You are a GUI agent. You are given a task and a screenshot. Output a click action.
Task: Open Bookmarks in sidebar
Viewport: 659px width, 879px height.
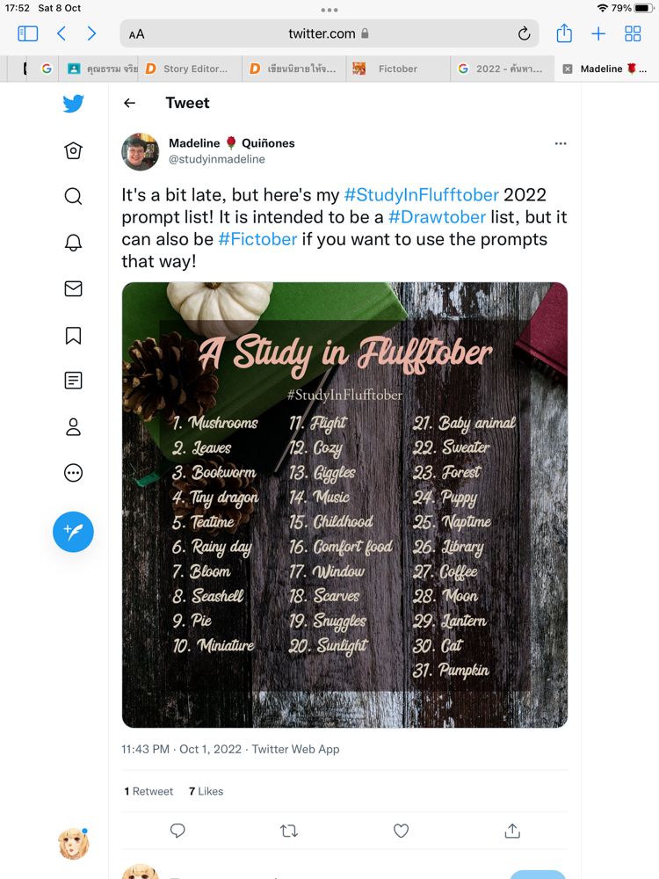[74, 335]
